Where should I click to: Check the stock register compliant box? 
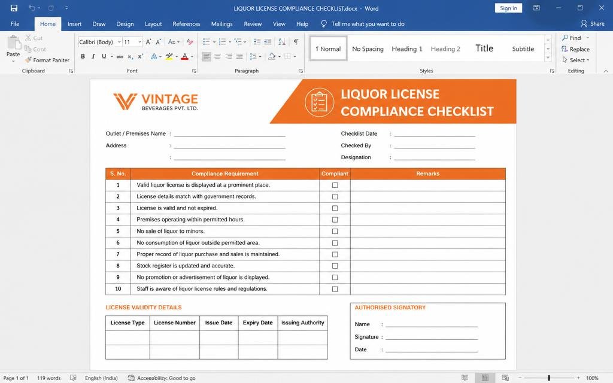click(335, 266)
